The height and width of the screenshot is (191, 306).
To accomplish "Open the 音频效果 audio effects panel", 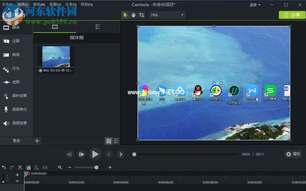I will [15, 123].
